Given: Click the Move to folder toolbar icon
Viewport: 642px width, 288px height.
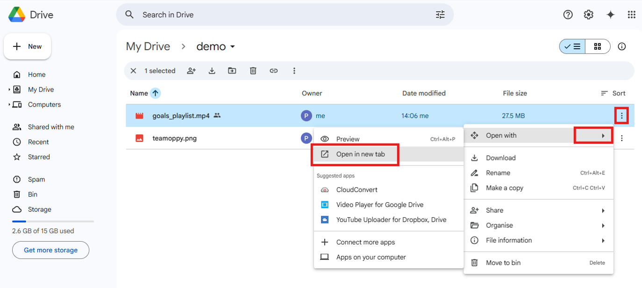Looking at the screenshot, I should (x=232, y=71).
